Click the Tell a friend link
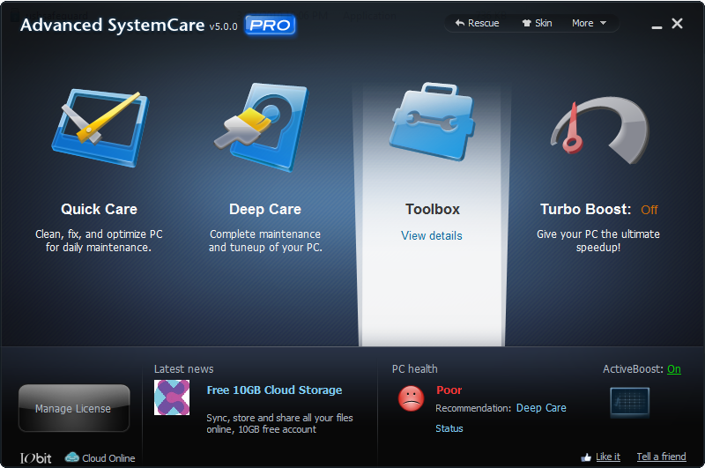 [662, 457]
